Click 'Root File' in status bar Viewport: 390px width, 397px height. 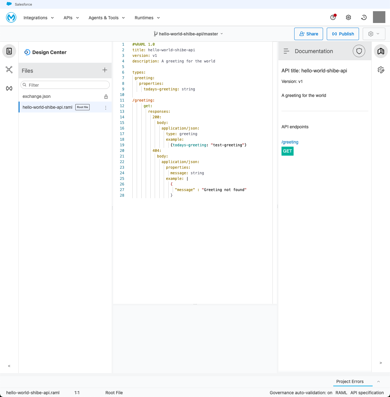pyautogui.click(x=114, y=393)
